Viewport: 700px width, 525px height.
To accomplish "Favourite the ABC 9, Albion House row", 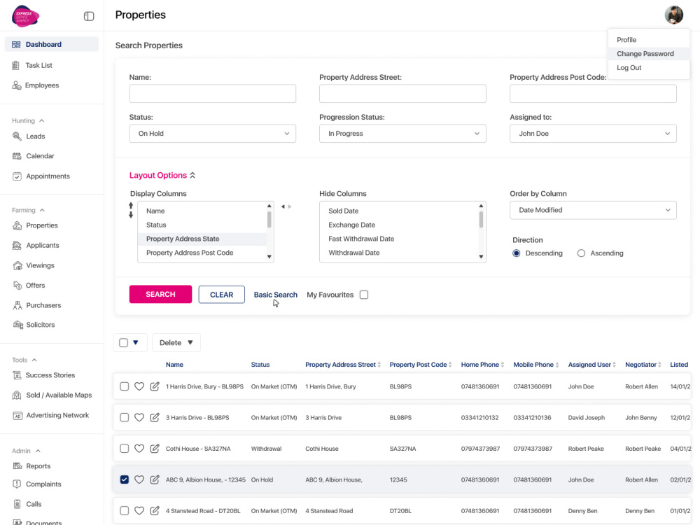I will click(x=139, y=479).
